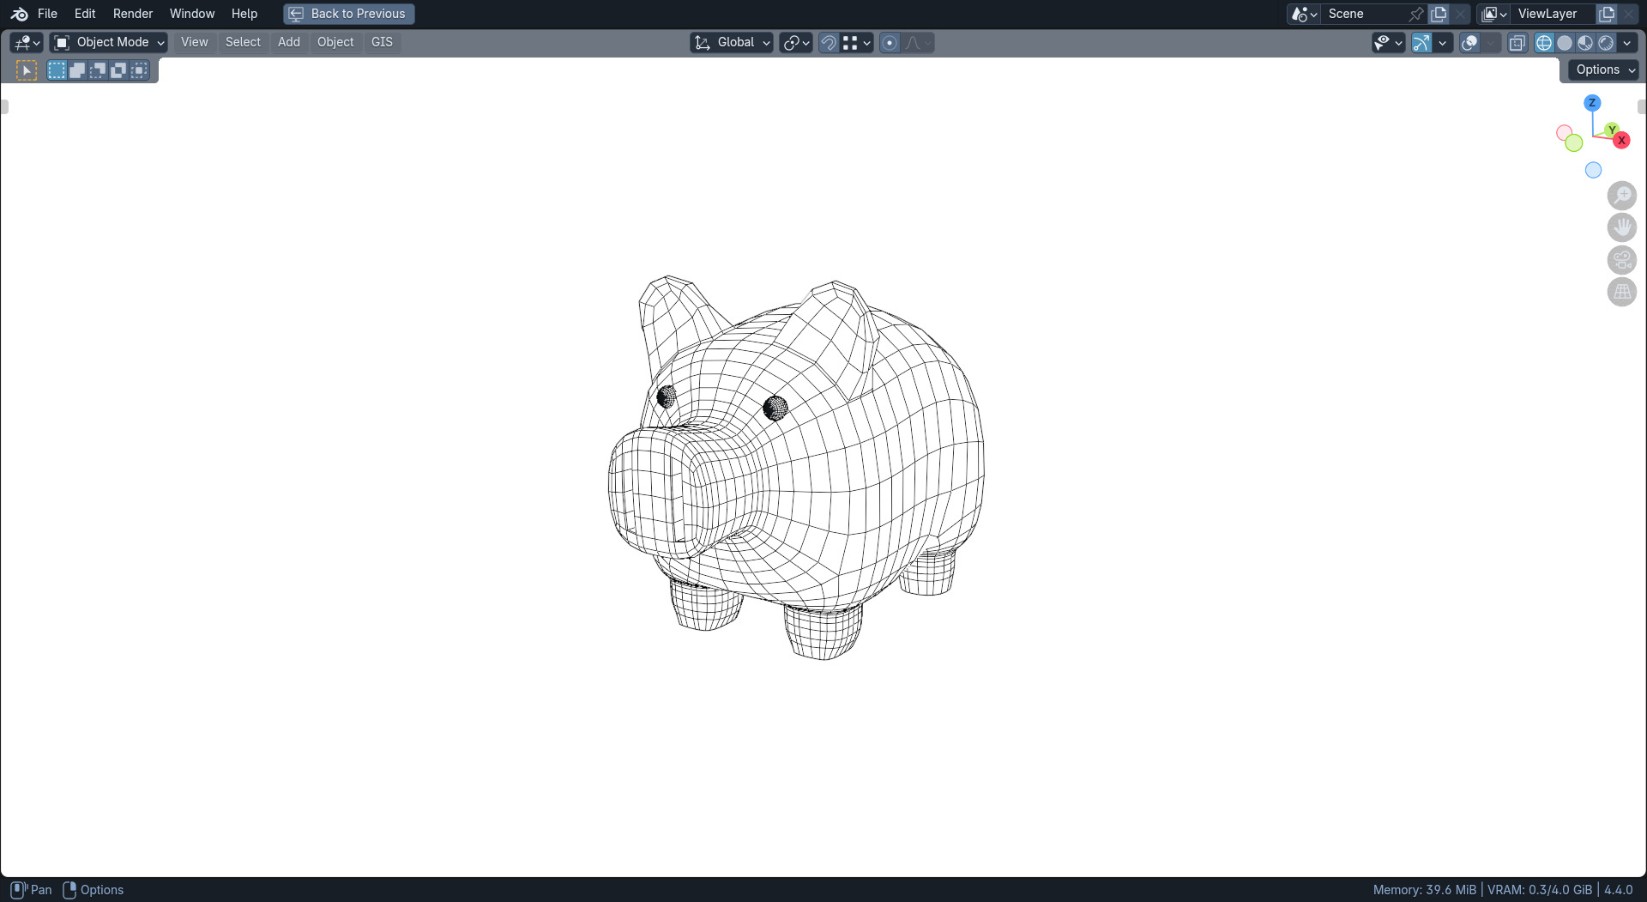1647x902 pixels.
Task: Toggle proportional editing
Action: pyautogui.click(x=890, y=42)
